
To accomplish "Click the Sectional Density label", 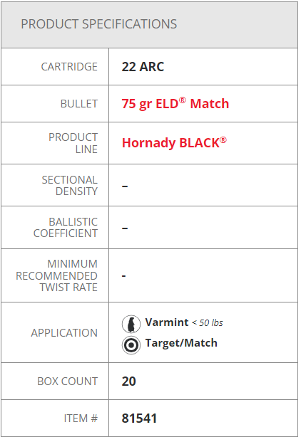I will pos(70,186).
